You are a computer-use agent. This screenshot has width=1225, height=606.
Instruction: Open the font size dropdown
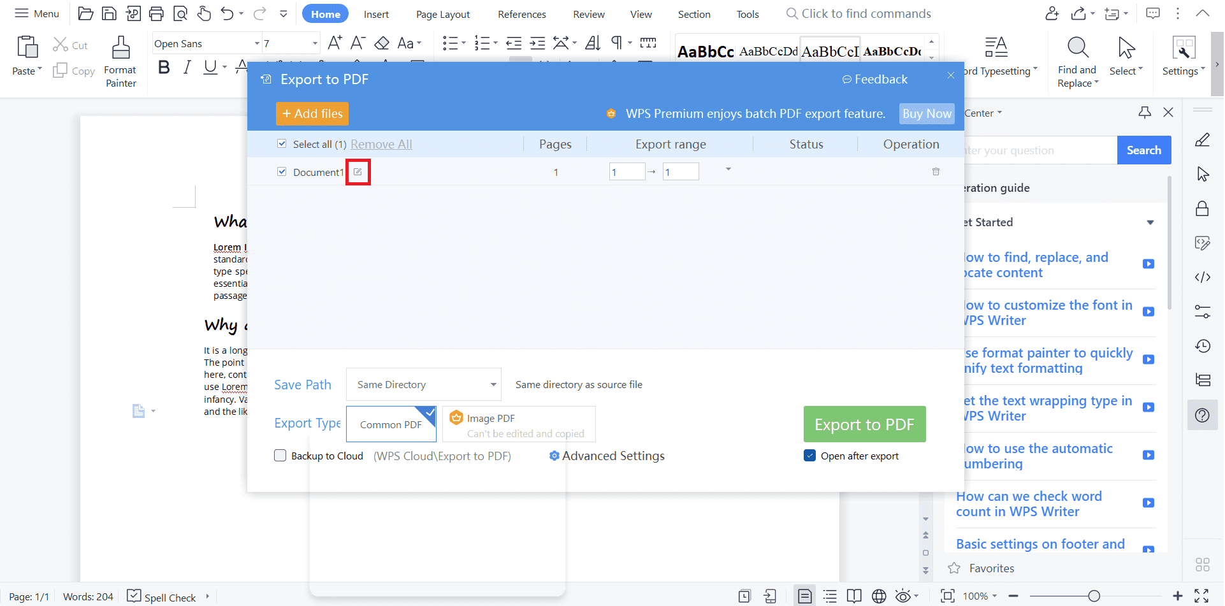(x=315, y=43)
